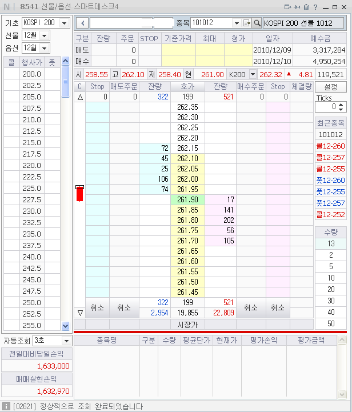Viewport: 352px width, 412px height.
Task: Click price 261.45 in the 호가 column
Action: point(187,292)
